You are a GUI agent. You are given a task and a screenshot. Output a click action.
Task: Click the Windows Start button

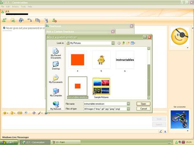tap(9, 142)
